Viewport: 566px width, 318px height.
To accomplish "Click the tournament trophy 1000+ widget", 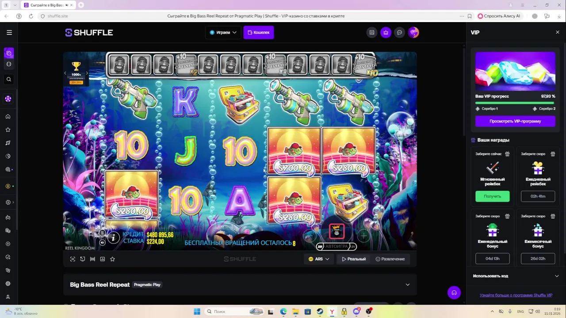I will coord(76,73).
